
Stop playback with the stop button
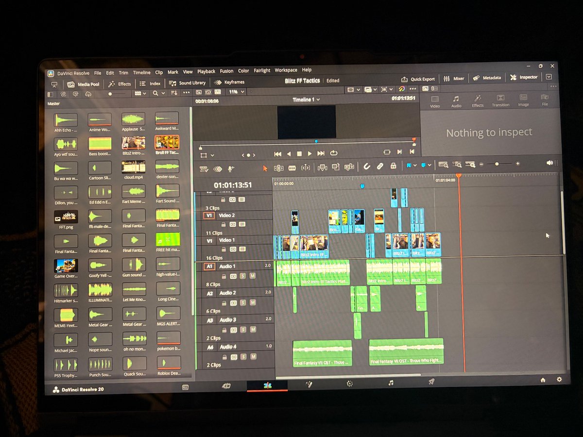click(299, 153)
